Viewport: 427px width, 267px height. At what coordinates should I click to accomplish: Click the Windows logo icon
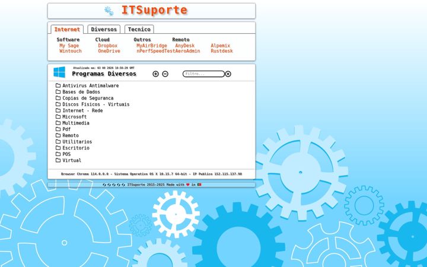click(59, 72)
